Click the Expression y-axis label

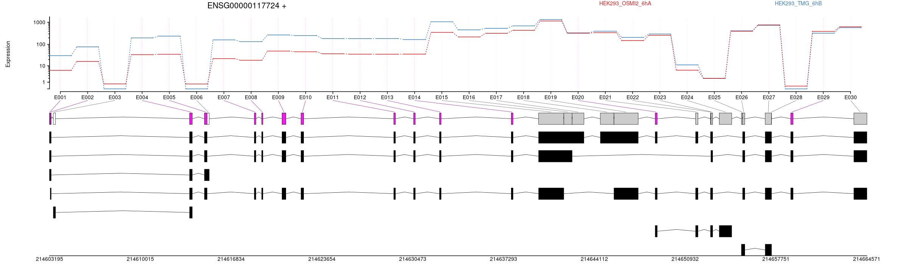tap(8, 54)
